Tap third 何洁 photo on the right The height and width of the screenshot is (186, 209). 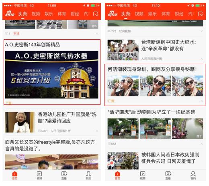188,86
